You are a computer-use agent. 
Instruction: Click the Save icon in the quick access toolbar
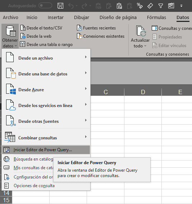pyautogui.click(x=60, y=6)
